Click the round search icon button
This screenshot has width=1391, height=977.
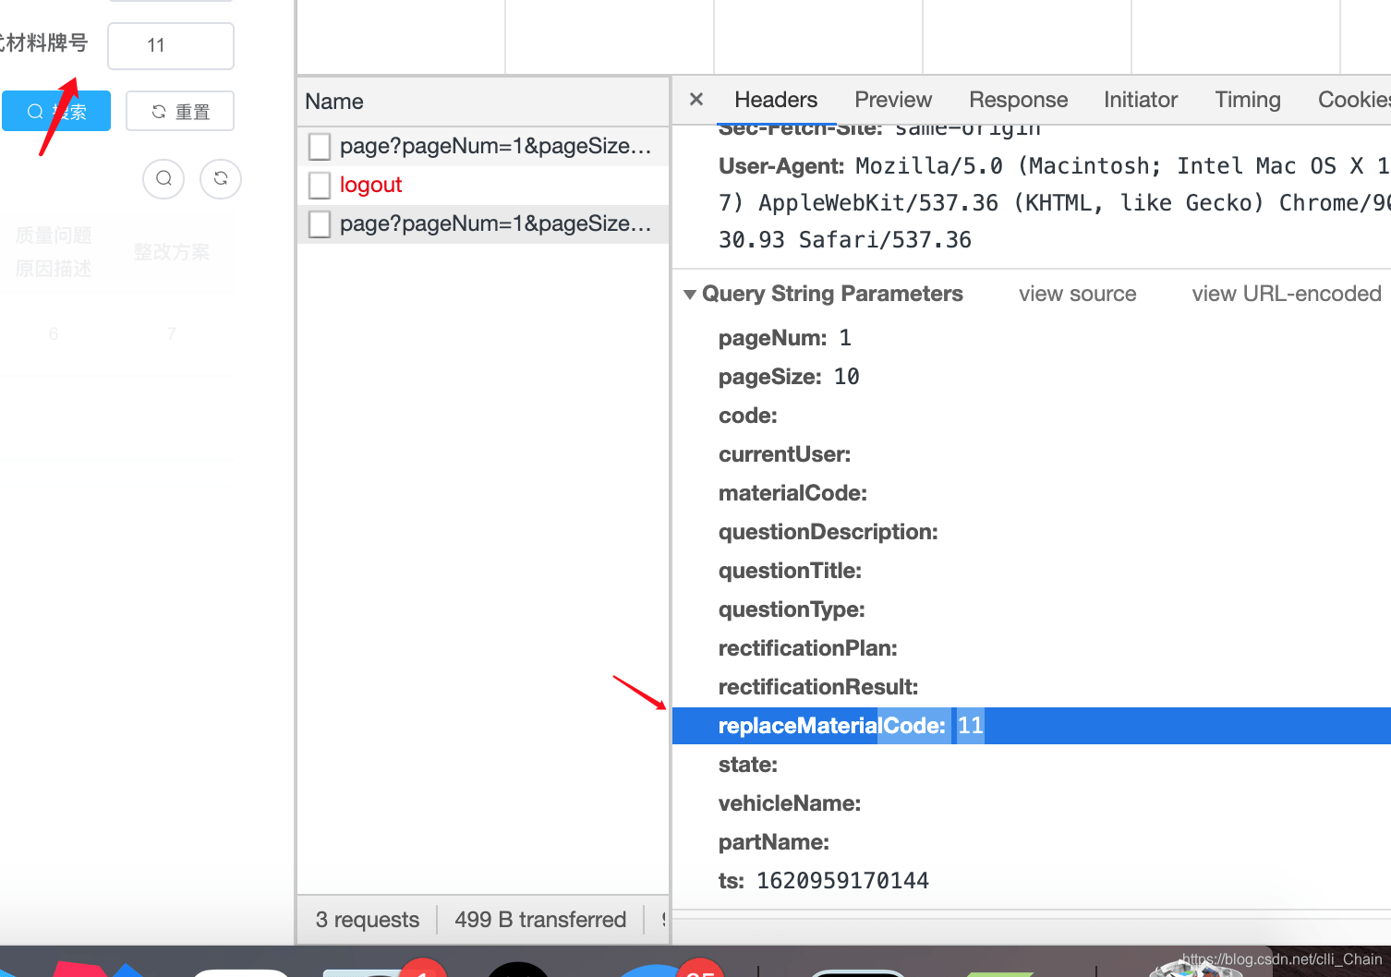tap(163, 178)
